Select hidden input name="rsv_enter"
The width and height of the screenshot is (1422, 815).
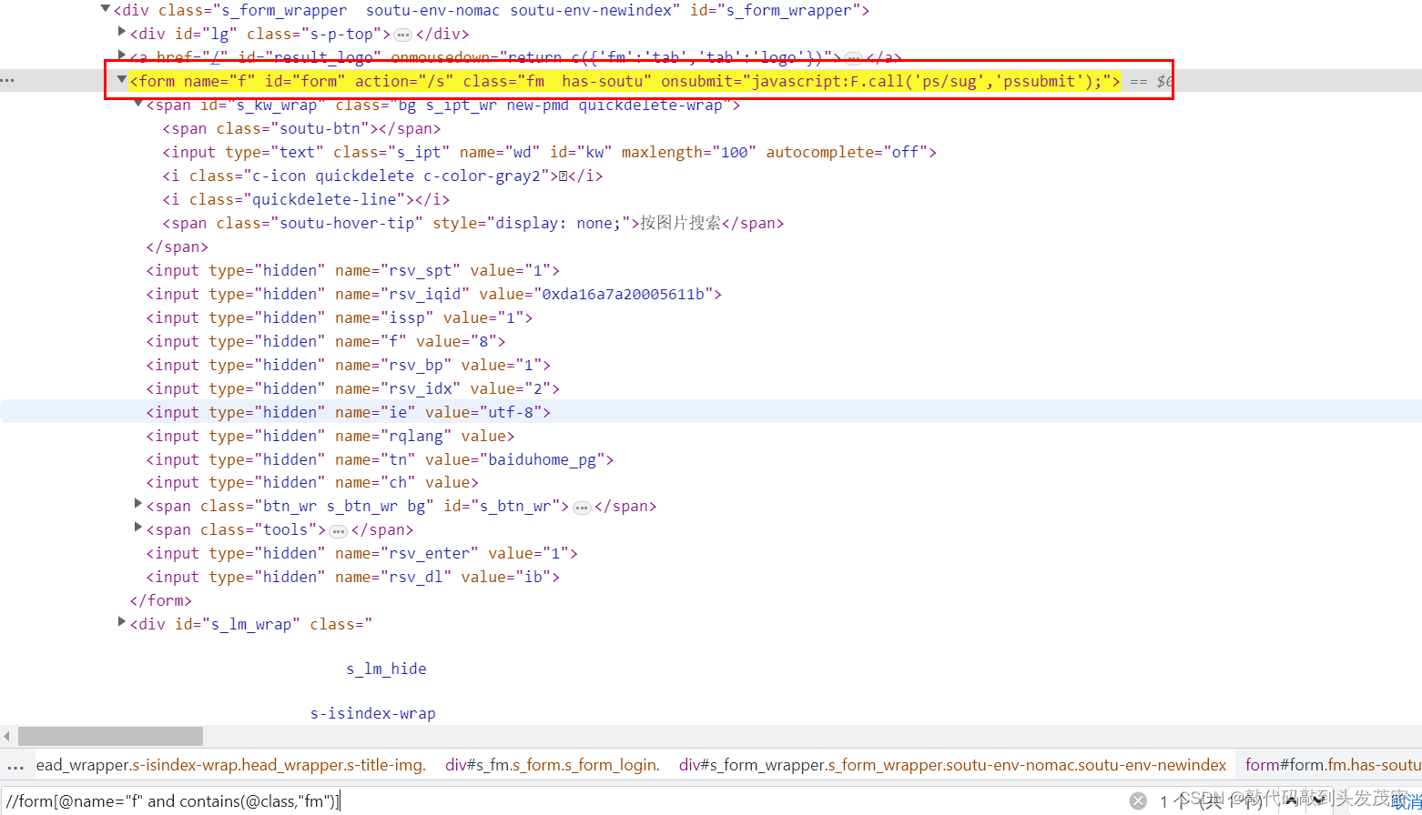pos(362,553)
